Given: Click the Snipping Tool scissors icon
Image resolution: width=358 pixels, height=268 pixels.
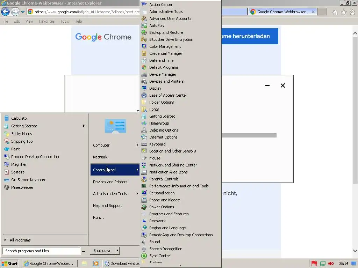Looking at the screenshot, I should (x=7, y=141).
